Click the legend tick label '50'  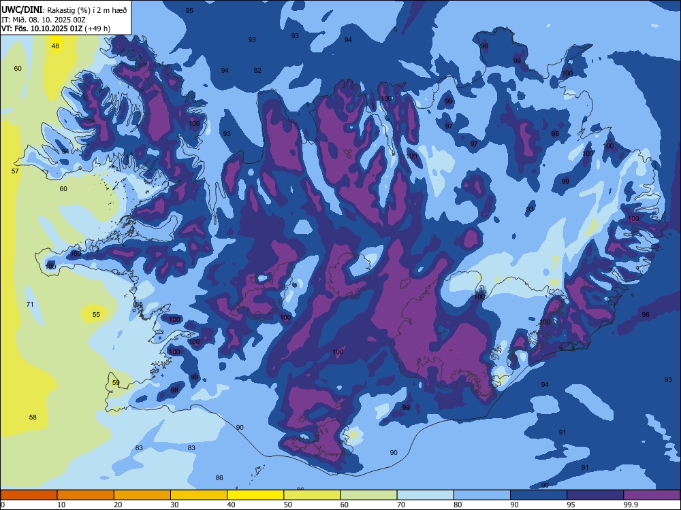(288, 505)
